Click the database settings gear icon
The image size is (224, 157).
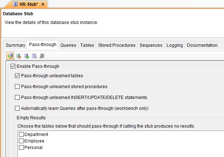coord(34,56)
